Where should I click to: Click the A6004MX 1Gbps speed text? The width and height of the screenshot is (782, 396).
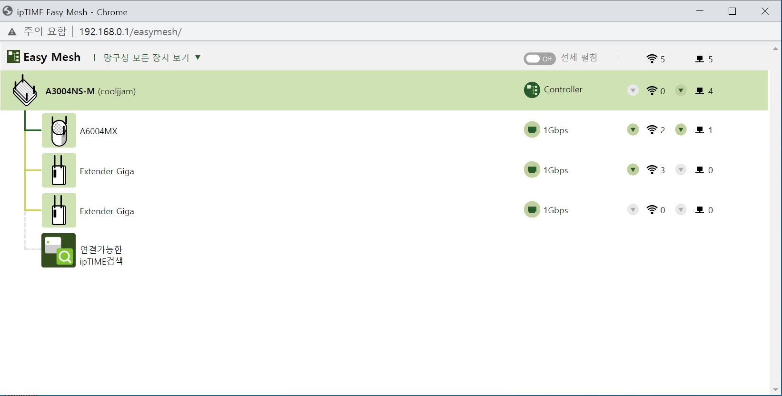point(556,130)
